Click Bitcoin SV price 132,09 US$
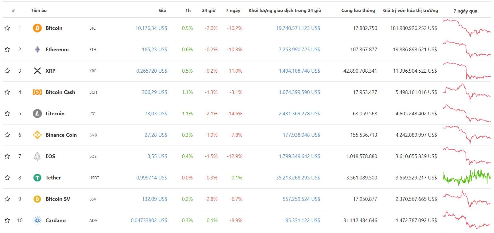The width and height of the screenshot is (494, 233). click(154, 199)
